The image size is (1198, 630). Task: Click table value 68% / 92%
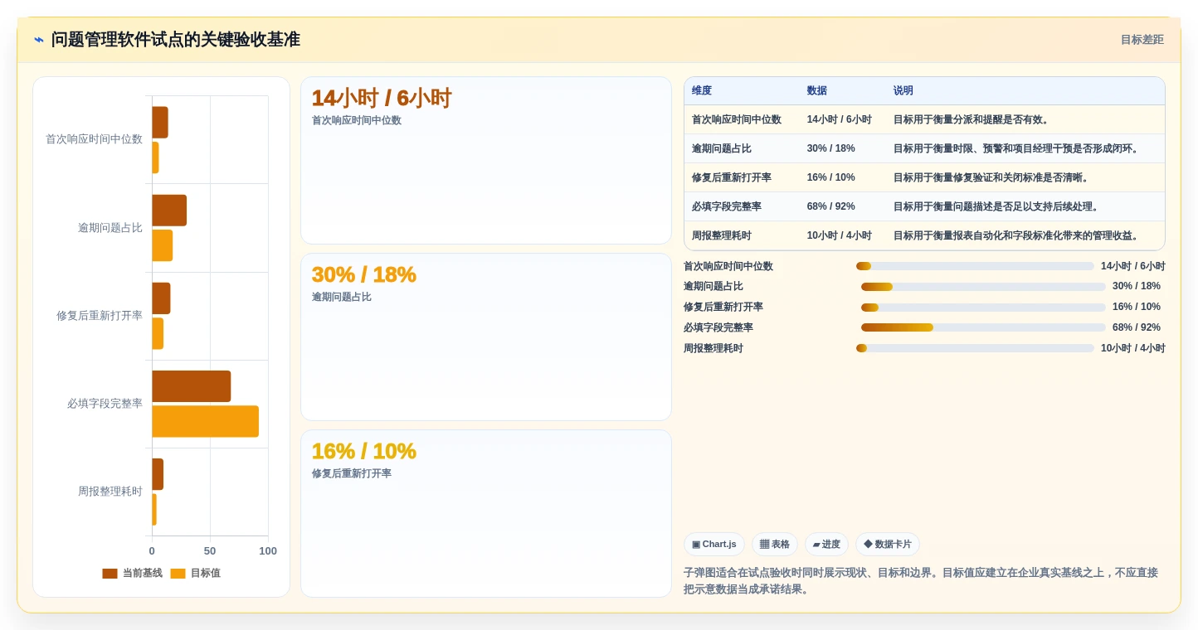[831, 206]
